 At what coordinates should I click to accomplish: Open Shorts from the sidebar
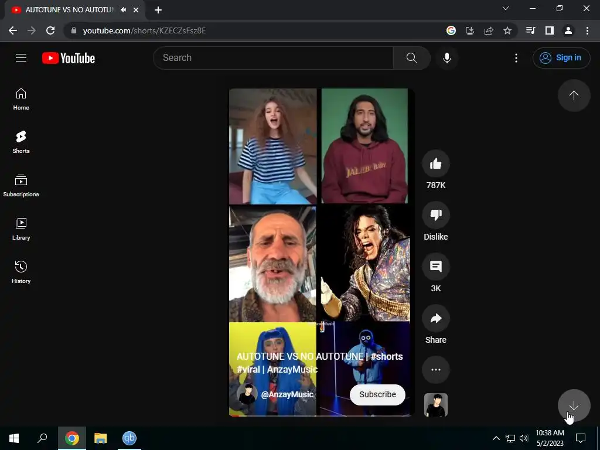(x=21, y=142)
